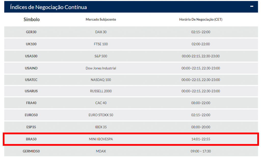Click the GER30 row trading hours
Viewport: 261px width, 160px height.
tap(201, 32)
